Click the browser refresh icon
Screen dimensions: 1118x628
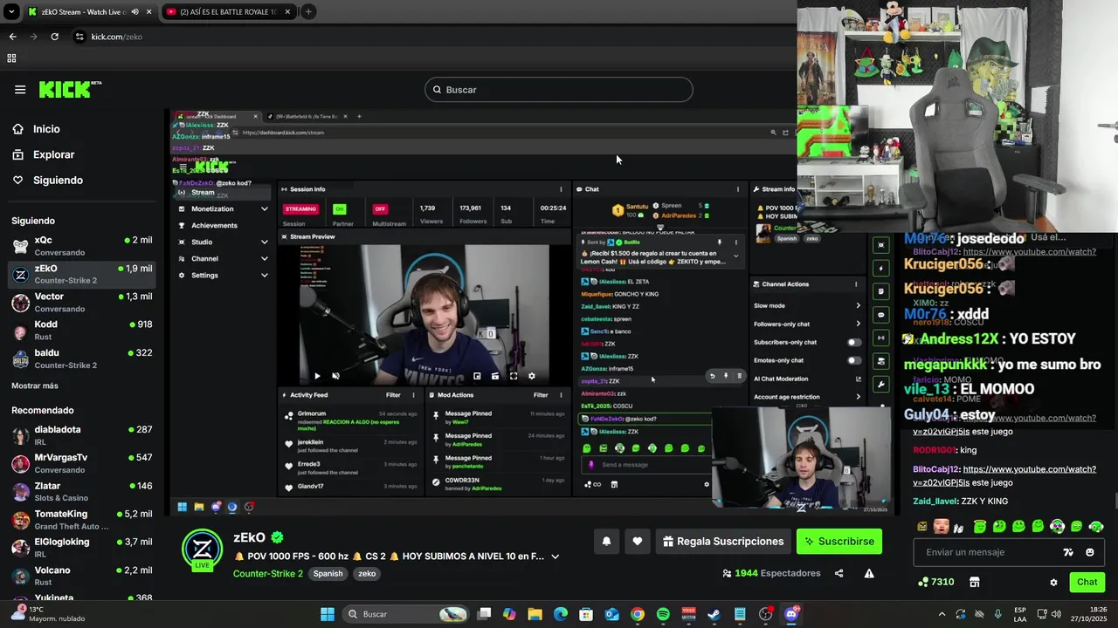coord(54,37)
